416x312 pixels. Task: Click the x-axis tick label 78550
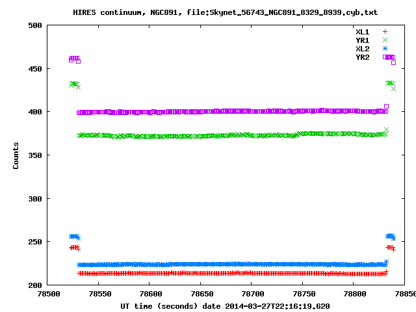100,294
